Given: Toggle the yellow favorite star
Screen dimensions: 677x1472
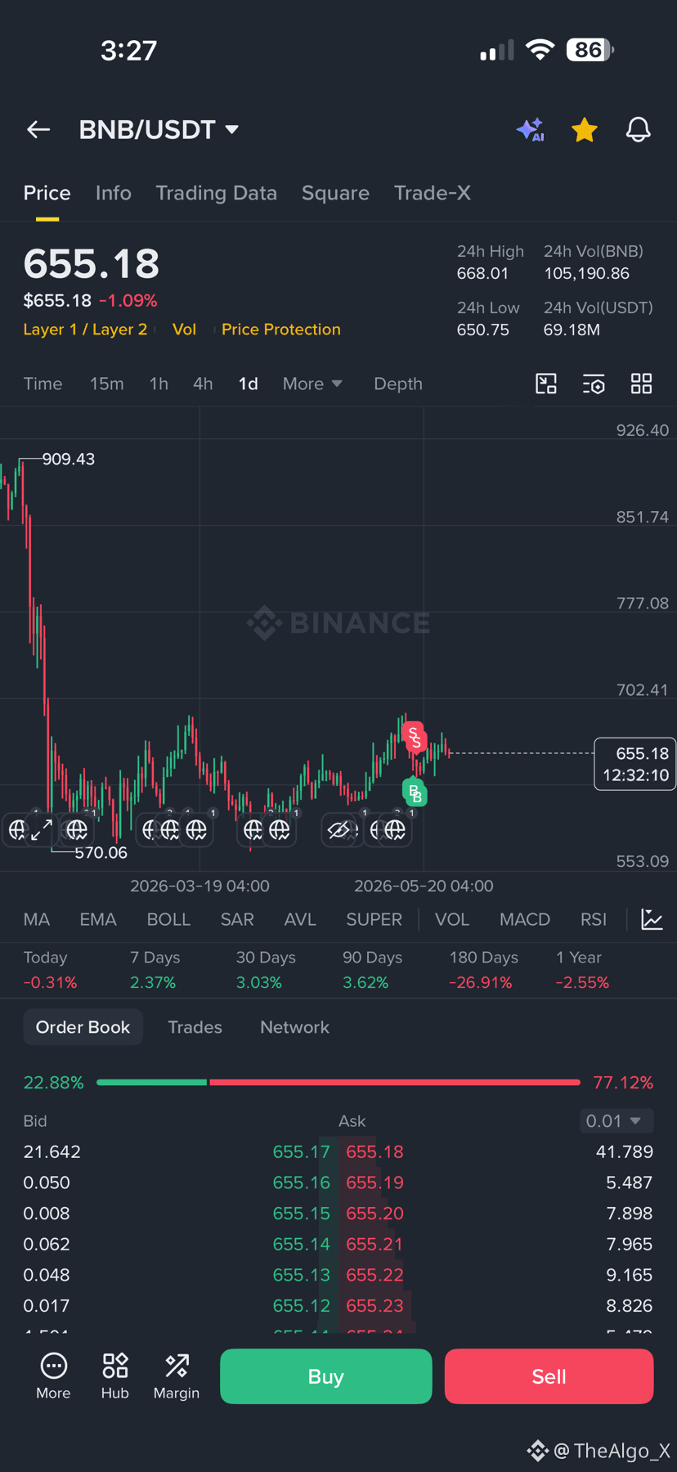Looking at the screenshot, I should point(585,129).
